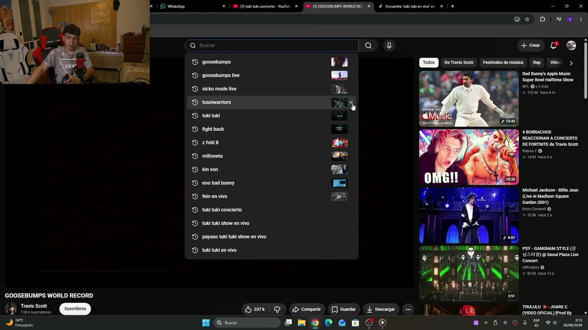Click the Windows taskbar Buscar search box
The image size is (588, 330).
click(x=248, y=323)
